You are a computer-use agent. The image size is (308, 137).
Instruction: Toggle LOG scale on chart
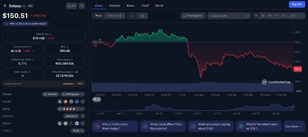(x=292, y=16)
